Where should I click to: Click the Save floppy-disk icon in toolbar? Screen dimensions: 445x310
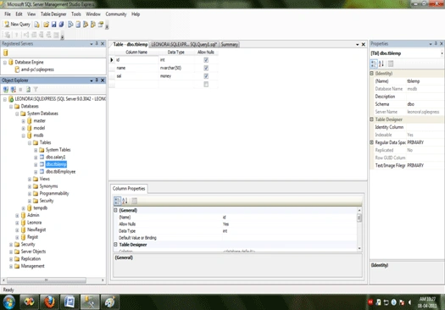[53, 25]
